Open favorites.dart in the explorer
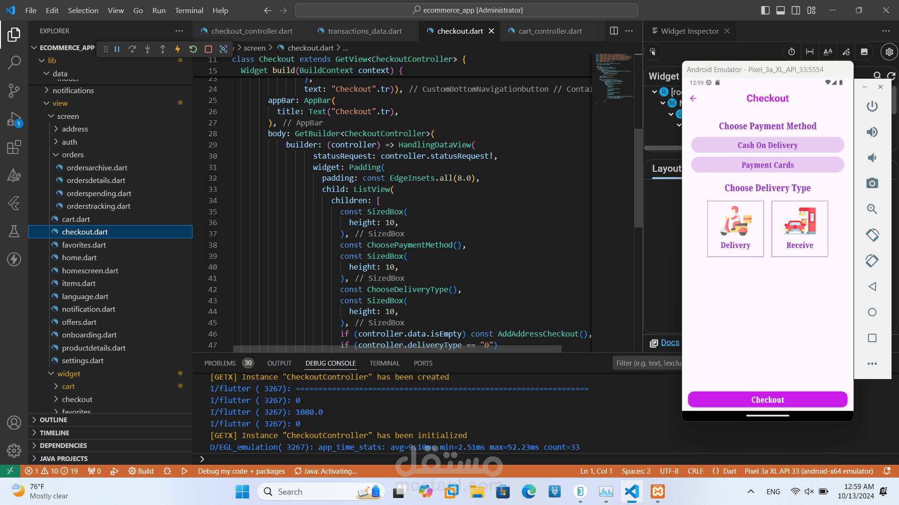 84,245
